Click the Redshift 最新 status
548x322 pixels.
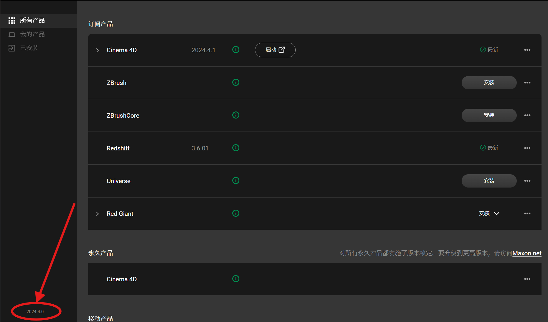pyautogui.click(x=489, y=148)
